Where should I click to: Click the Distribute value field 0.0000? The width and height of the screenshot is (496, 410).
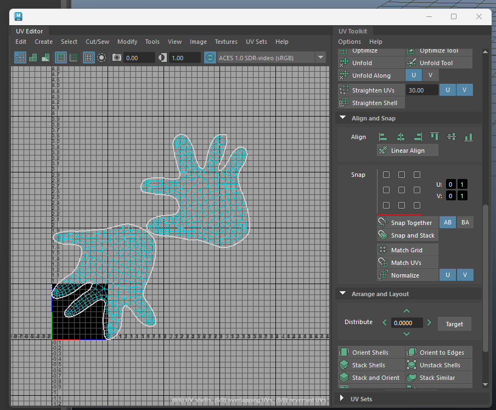pos(407,323)
